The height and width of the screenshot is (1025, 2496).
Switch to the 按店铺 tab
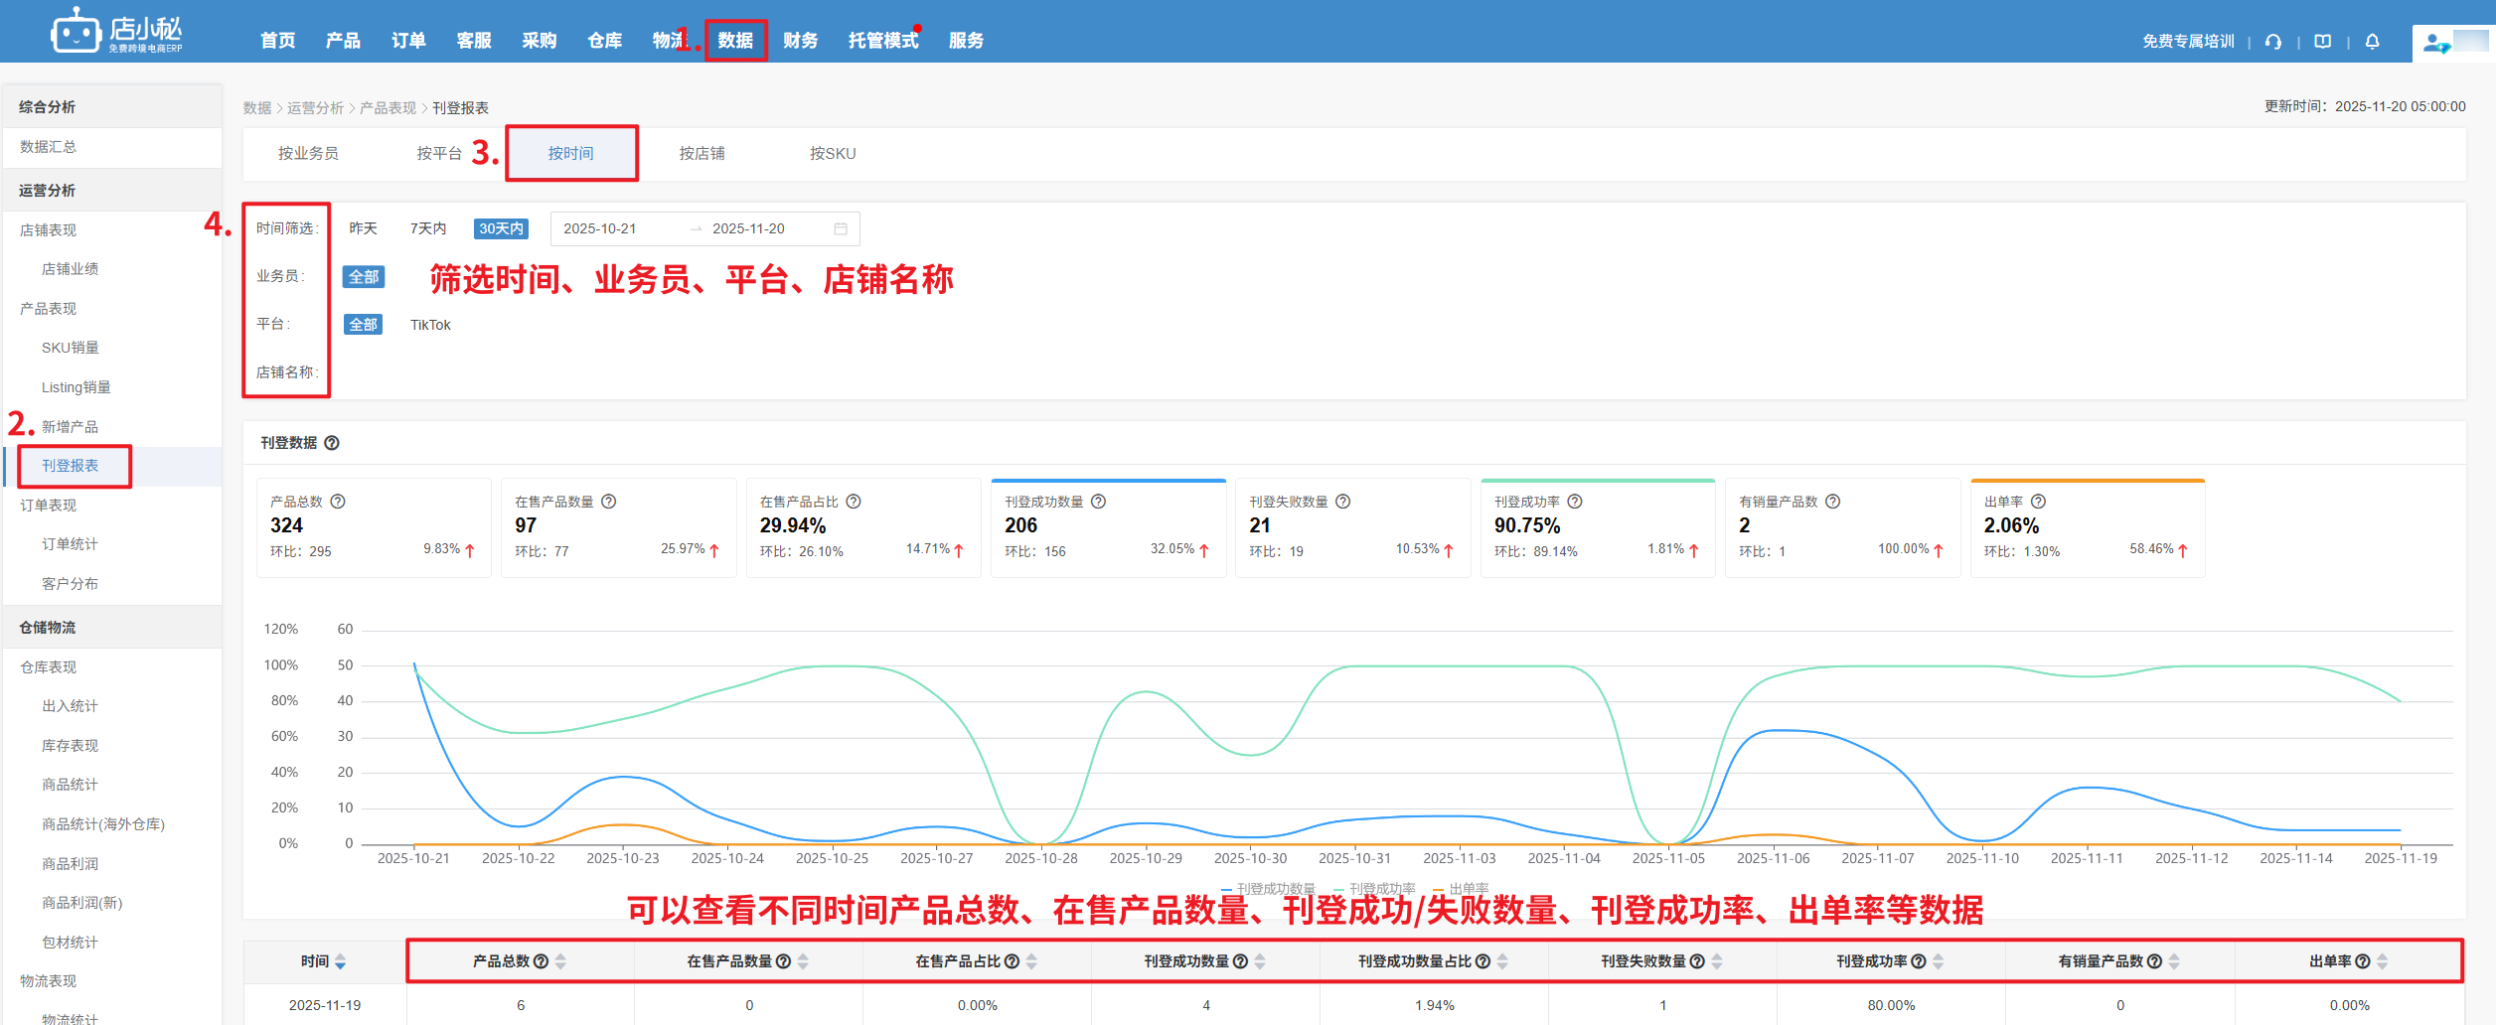tap(702, 154)
